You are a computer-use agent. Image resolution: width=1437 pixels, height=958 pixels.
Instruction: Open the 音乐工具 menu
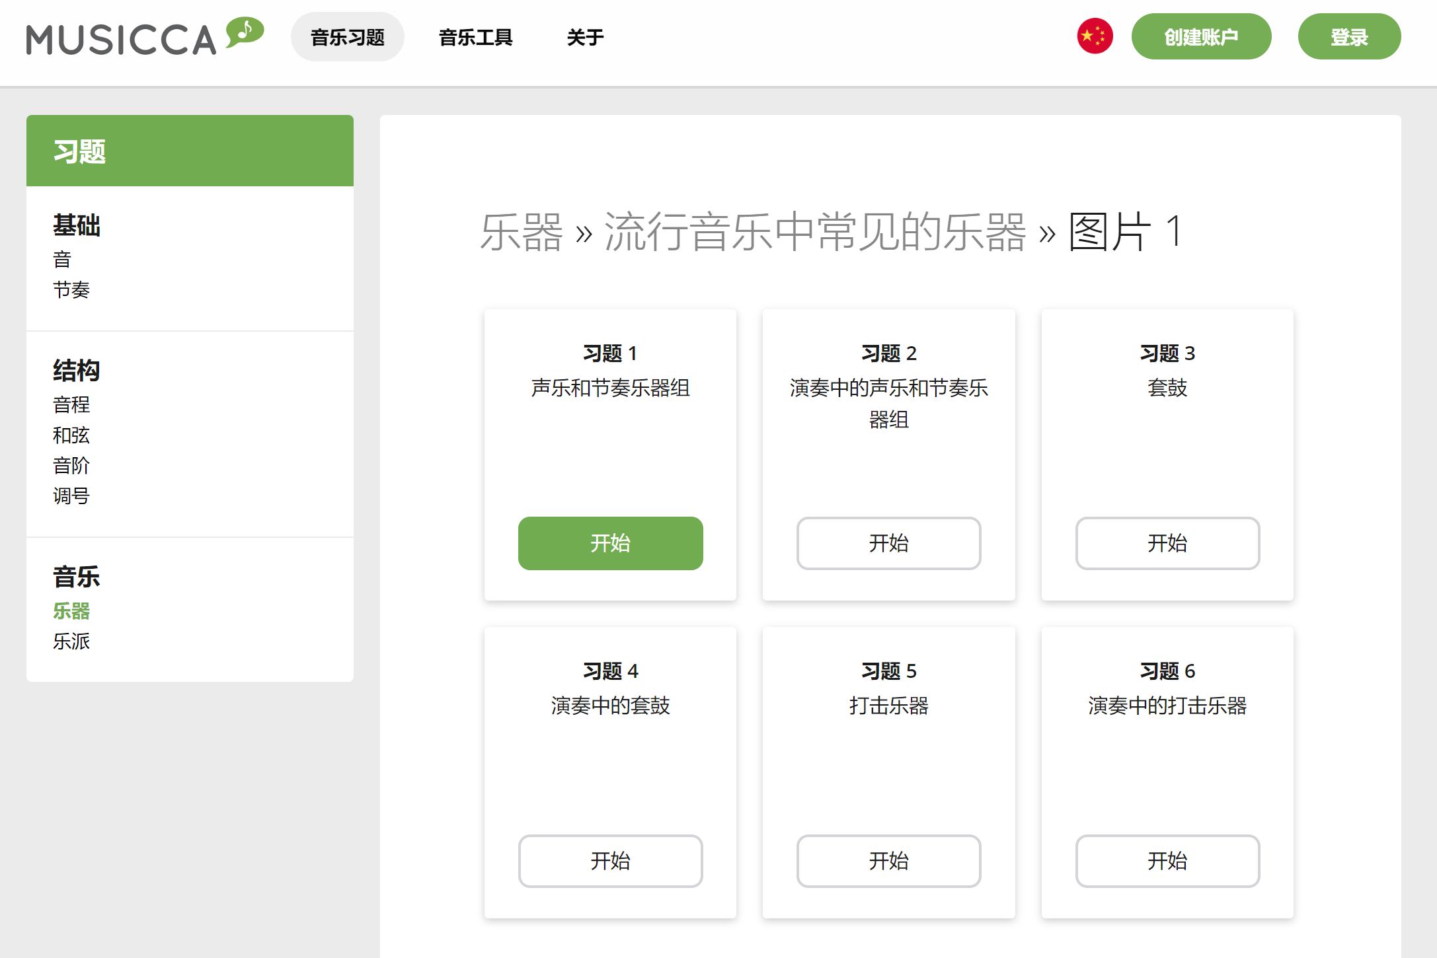point(475,37)
